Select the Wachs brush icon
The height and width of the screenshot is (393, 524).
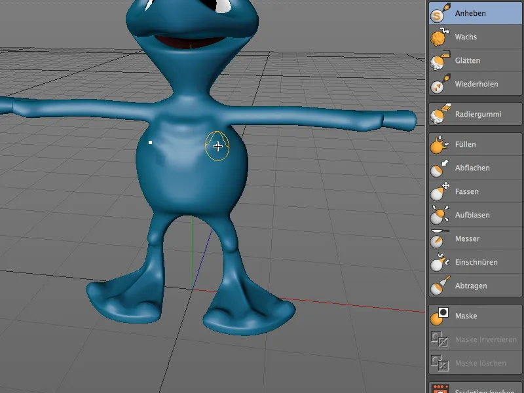(x=440, y=37)
